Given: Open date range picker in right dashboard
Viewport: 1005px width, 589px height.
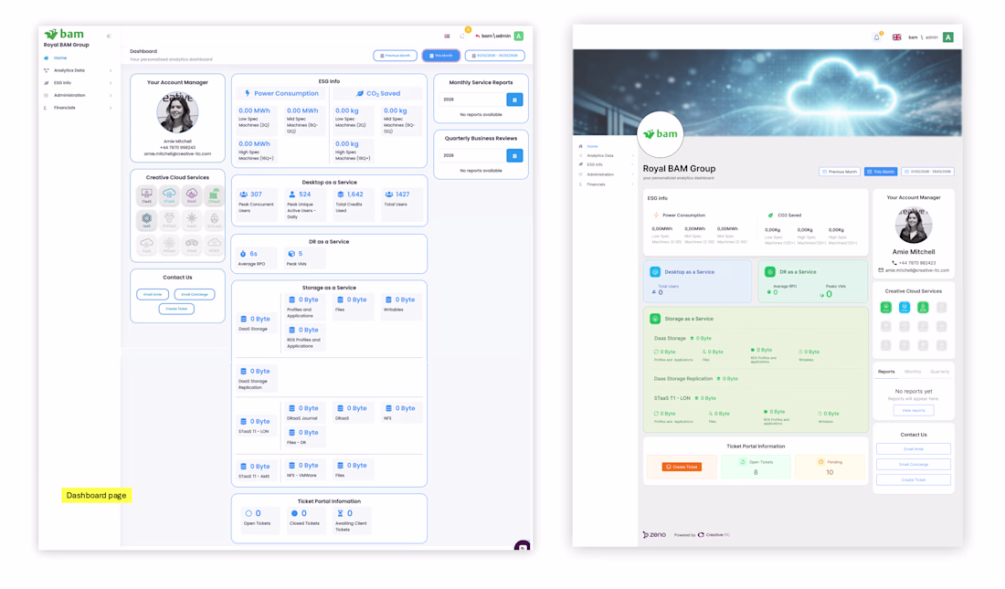Looking at the screenshot, I should click(927, 172).
